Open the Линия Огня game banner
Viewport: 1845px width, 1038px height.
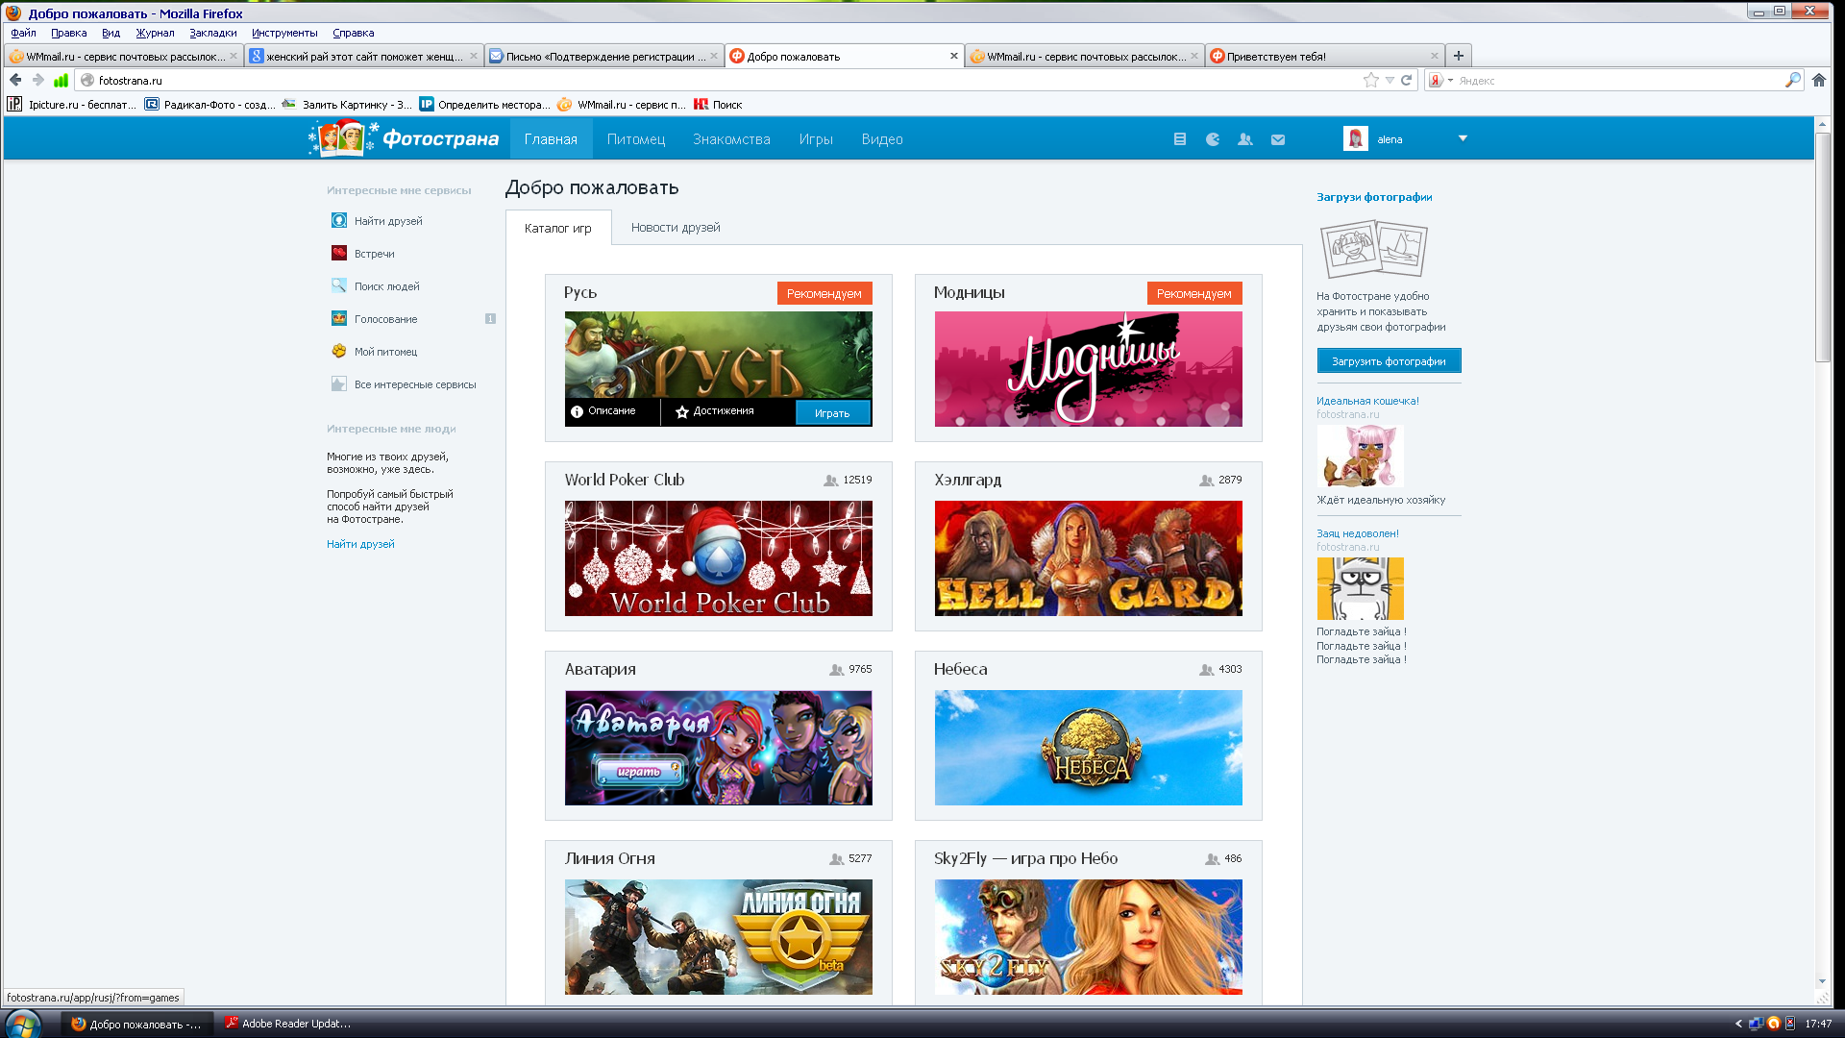[x=719, y=937]
